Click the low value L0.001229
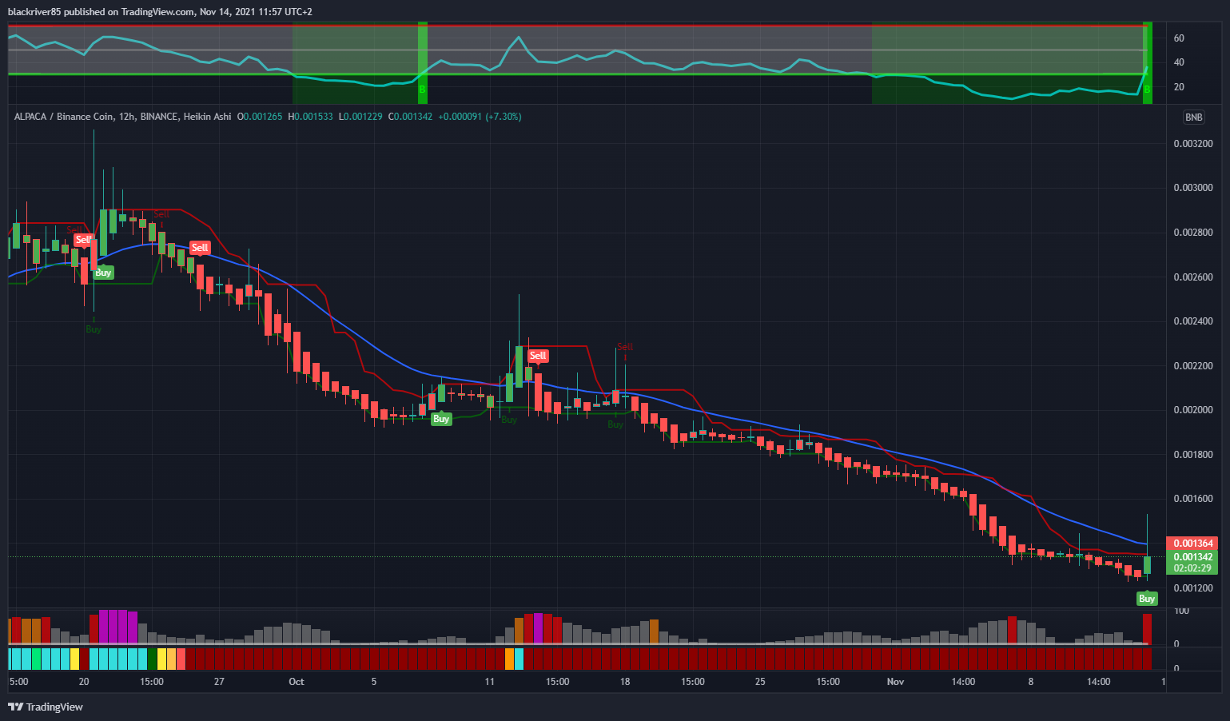The height and width of the screenshot is (721, 1230). [360, 117]
